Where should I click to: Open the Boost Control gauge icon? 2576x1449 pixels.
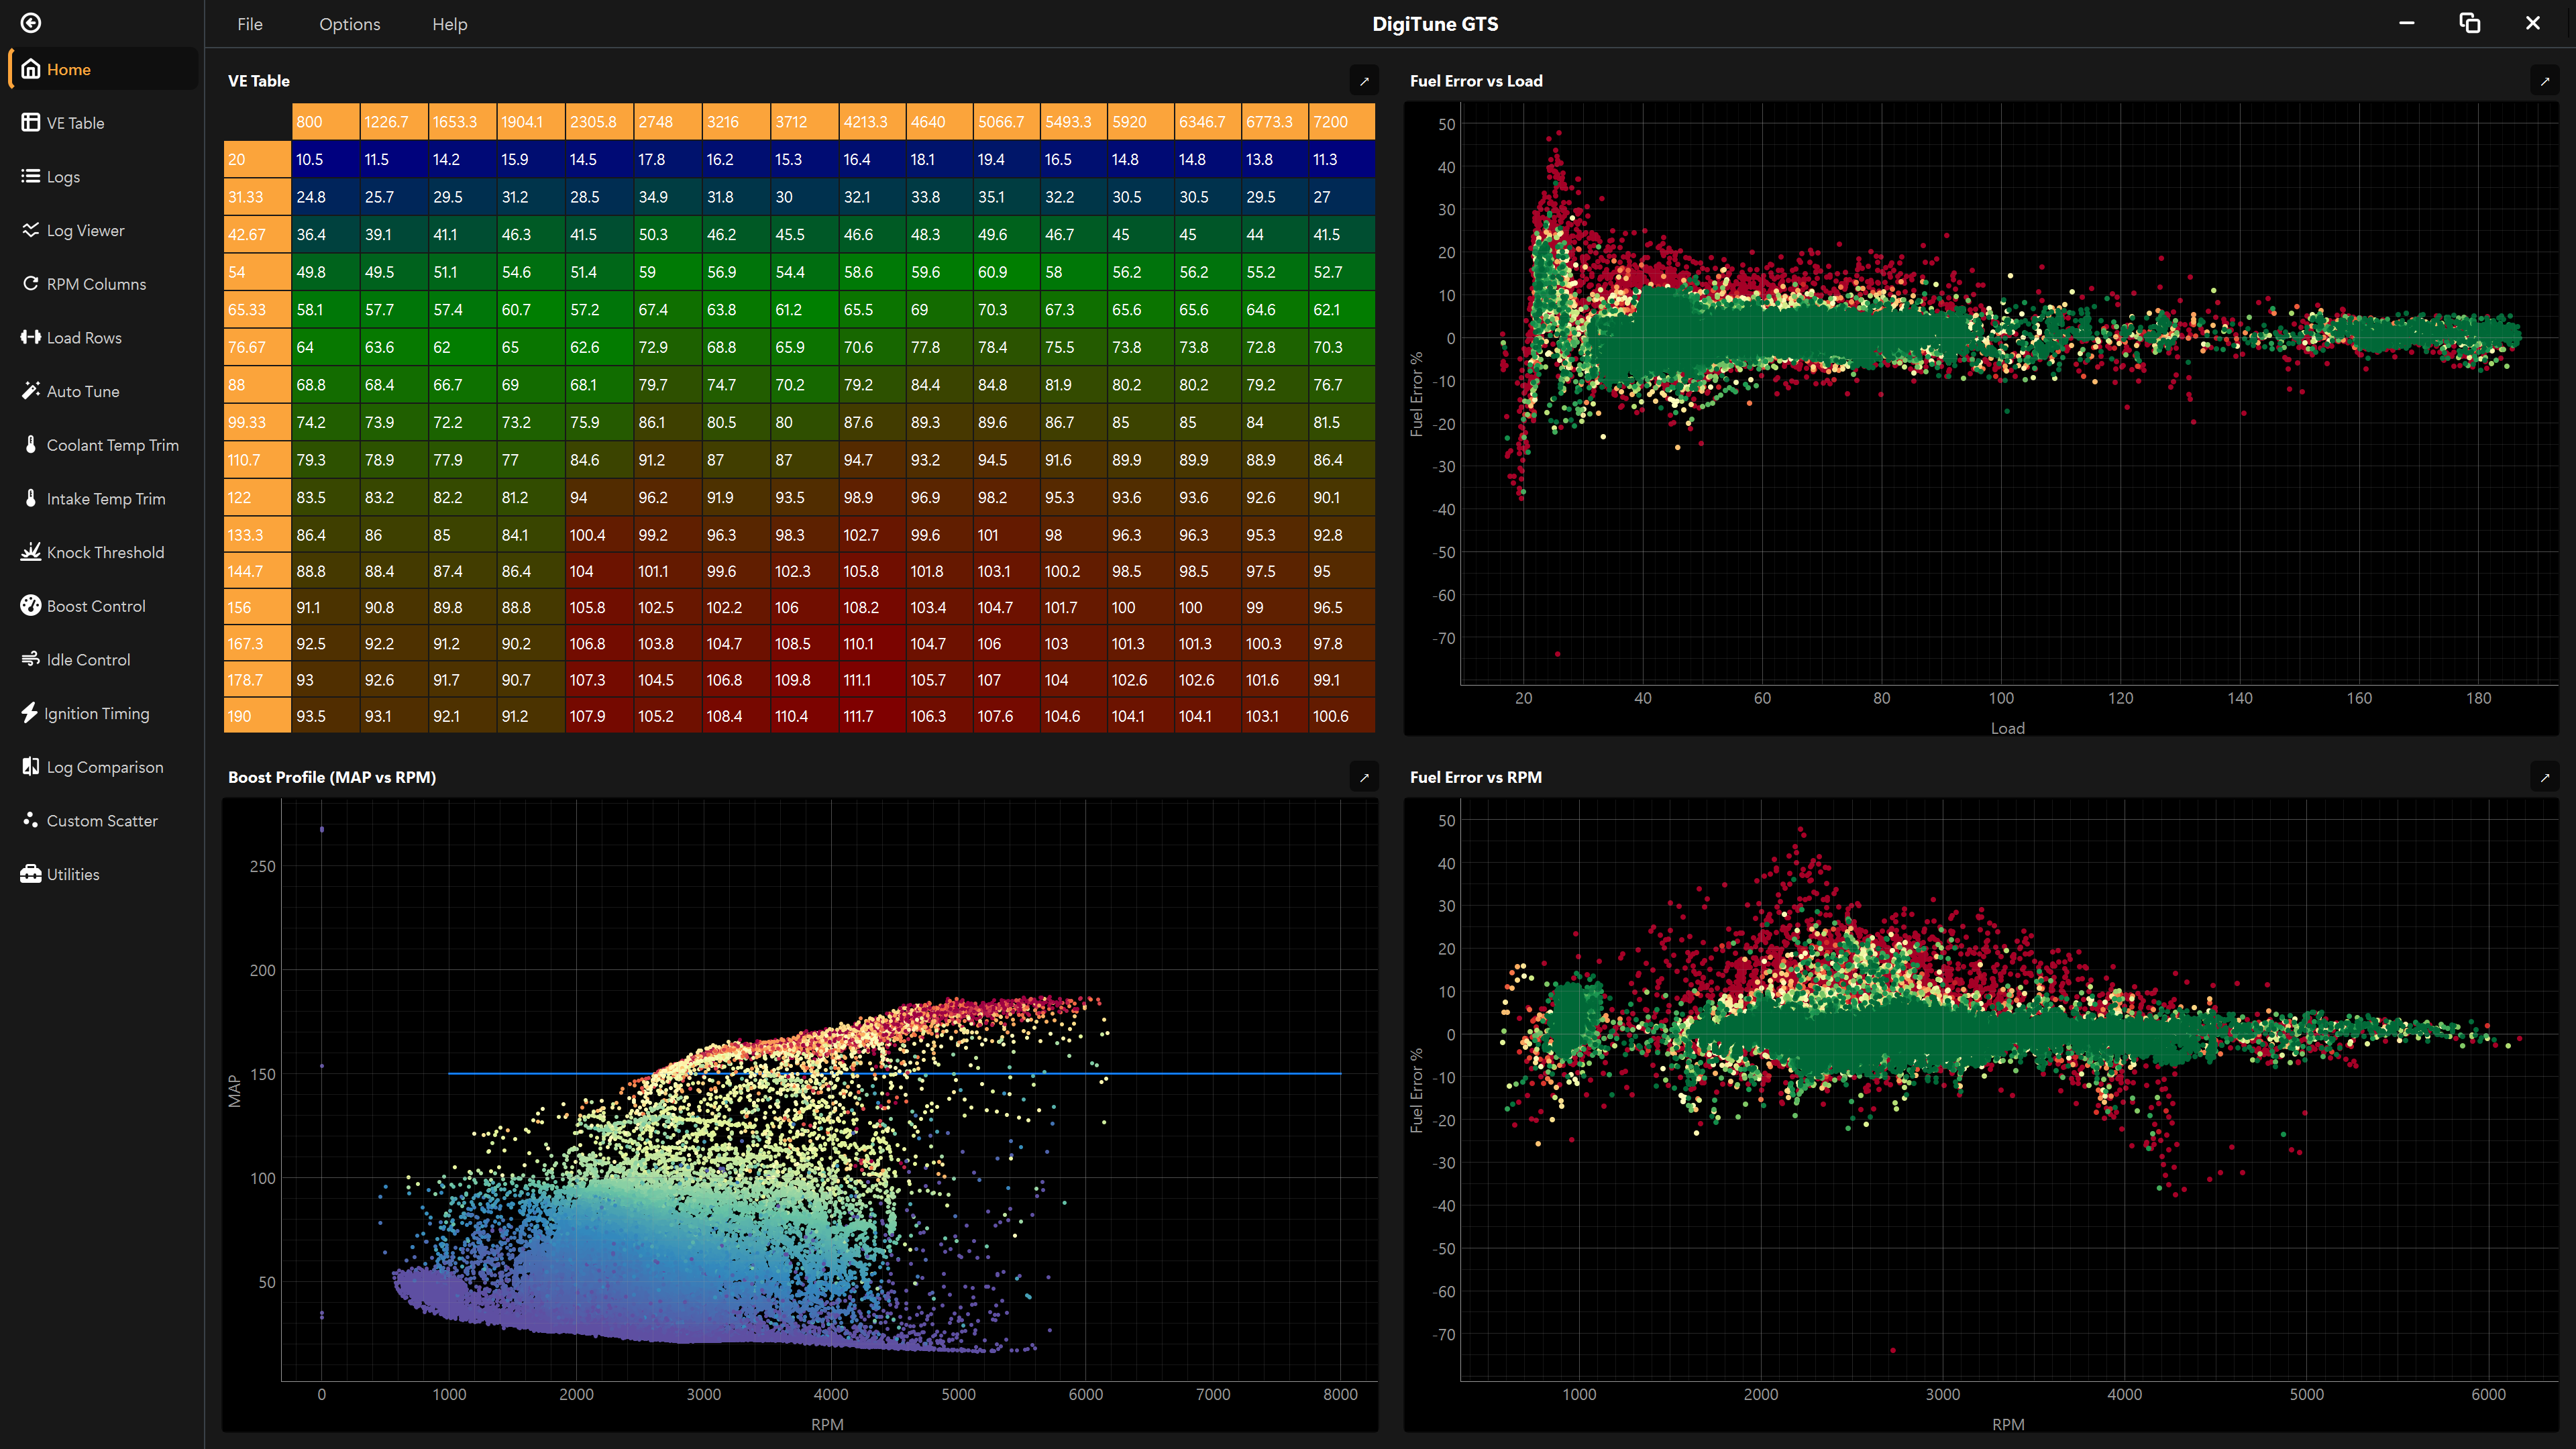click(31, 605)
